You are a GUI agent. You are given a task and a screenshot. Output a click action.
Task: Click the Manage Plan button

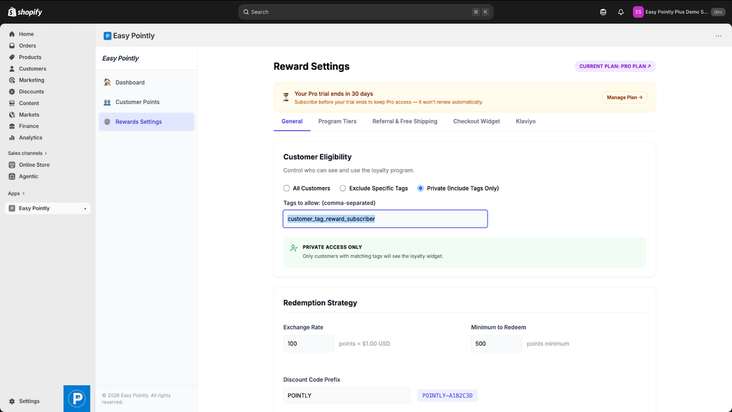point(624,98)
